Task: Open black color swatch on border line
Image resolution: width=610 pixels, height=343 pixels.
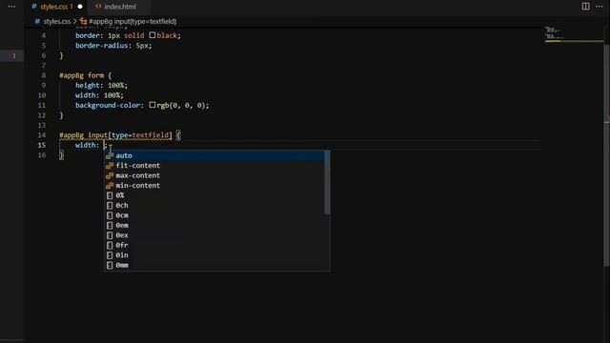Action: pyautogui.click(x=152, y=35)
